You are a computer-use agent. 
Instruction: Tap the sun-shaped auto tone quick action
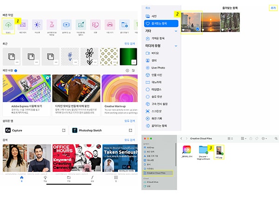tap(37, 25)
